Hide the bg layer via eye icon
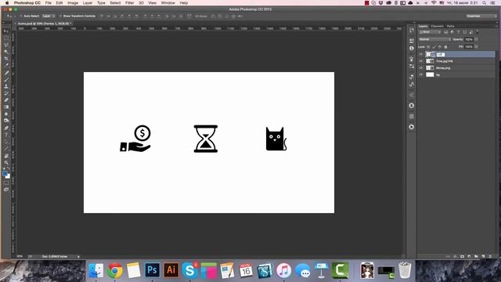The image size is (501, 282). [421, 74]
